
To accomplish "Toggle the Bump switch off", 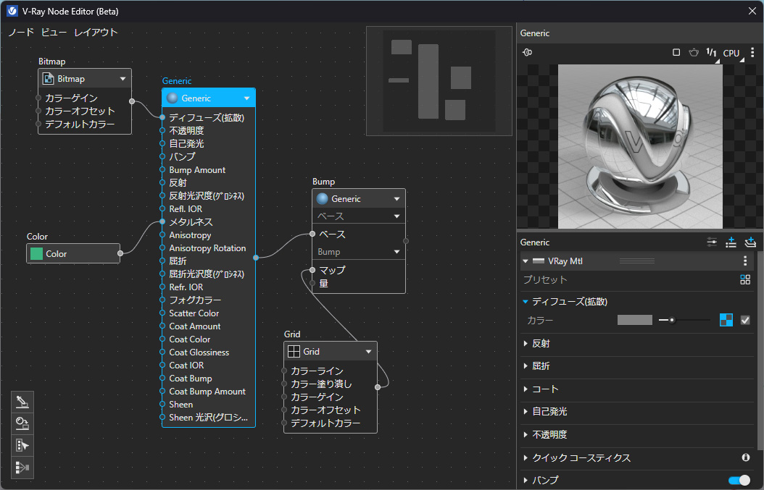I will [739, 480].
